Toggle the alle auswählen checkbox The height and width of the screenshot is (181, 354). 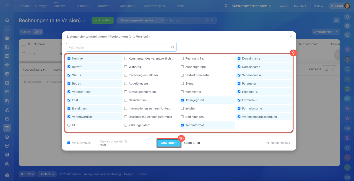(69, 143)
